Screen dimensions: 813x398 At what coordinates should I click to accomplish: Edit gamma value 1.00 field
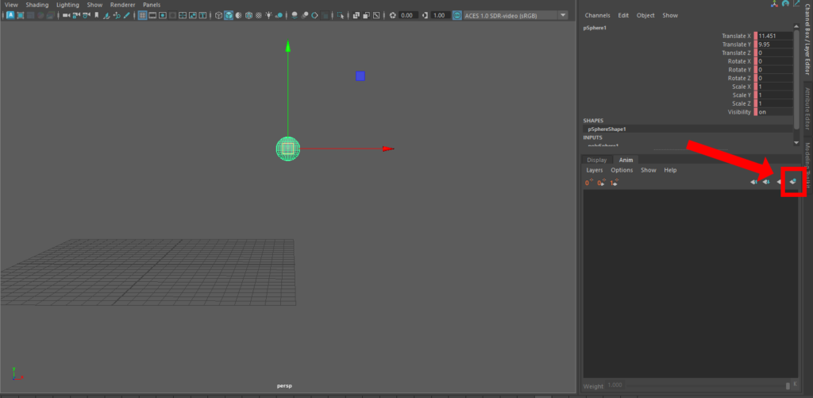pyautogui.click(x=441, y=16)
